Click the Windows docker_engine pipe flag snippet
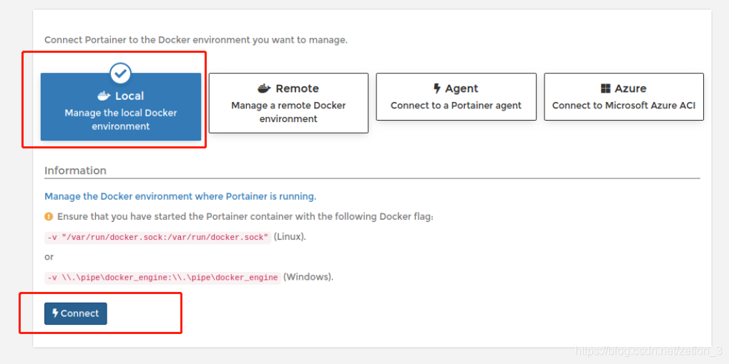This screenshot has width=729, height=364. click(x=162, y=277)
